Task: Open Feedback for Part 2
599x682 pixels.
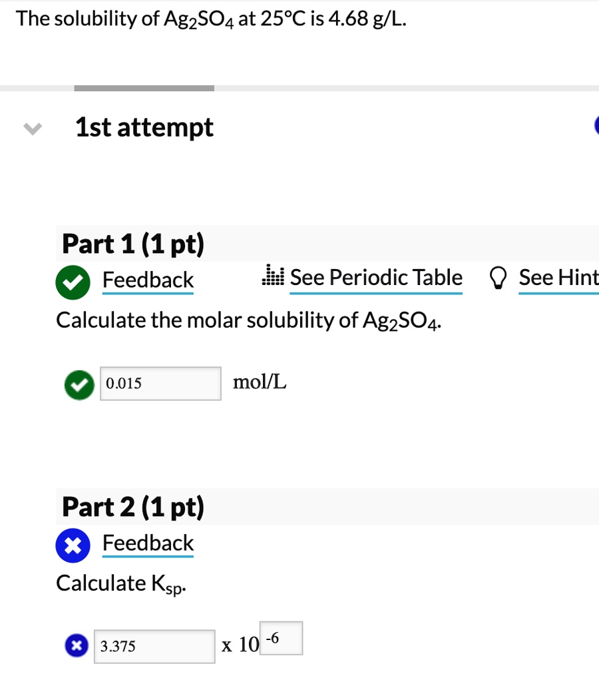Action: (x=148, y=543)
